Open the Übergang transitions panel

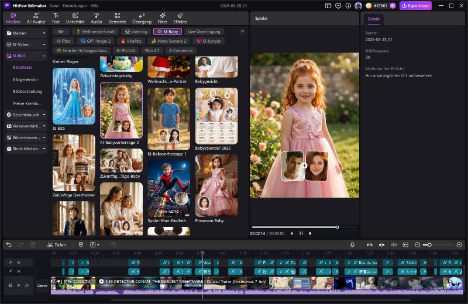[x=142, y=18]
